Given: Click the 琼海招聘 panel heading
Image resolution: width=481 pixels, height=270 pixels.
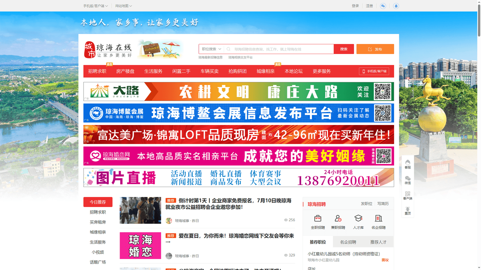Looking at the screenshot, I should (317, 204).
